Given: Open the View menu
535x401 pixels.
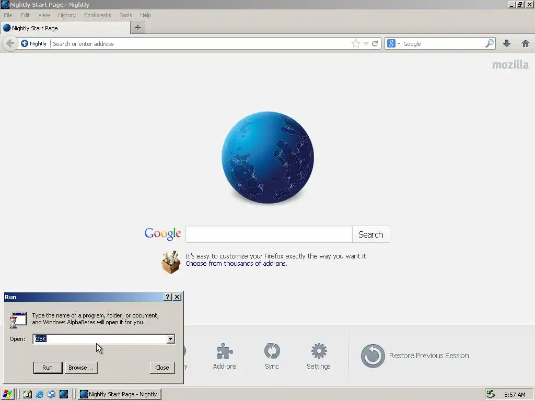Looking at the screenshot, I should click(44, 15).
